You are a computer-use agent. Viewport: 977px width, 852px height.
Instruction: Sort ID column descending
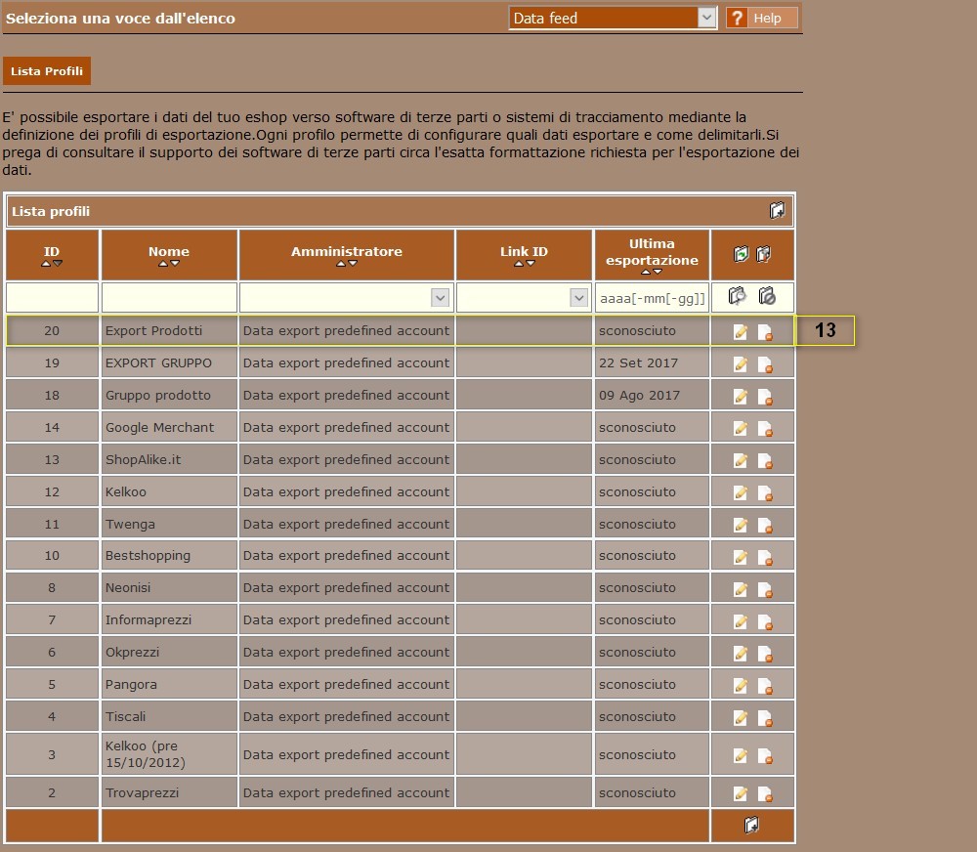pos(58,264)
